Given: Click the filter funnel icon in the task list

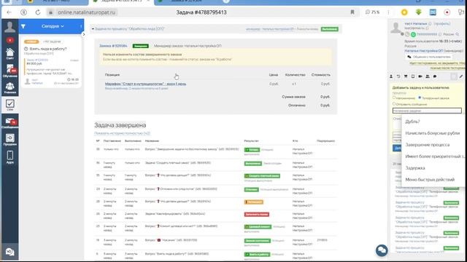Looking at the screenshot, I should point(23,26).
